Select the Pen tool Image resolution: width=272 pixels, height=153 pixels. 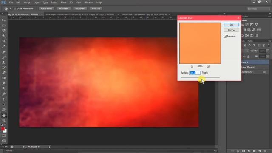click(4, 94)
